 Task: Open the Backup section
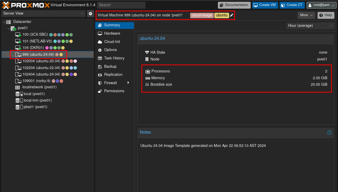pyautogui.click(x=115, y=66)
